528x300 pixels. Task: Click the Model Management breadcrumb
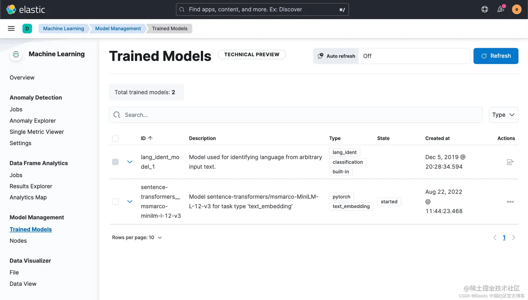[x=118, y=29]
